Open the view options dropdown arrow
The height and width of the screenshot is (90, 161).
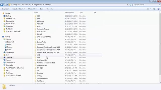pos(150,9)
